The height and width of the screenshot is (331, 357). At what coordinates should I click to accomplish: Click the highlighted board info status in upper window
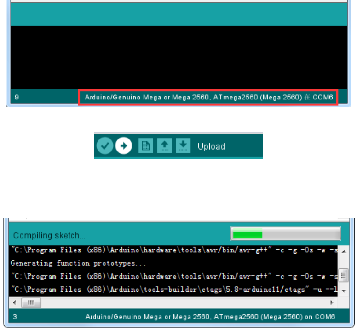(208, 98)
